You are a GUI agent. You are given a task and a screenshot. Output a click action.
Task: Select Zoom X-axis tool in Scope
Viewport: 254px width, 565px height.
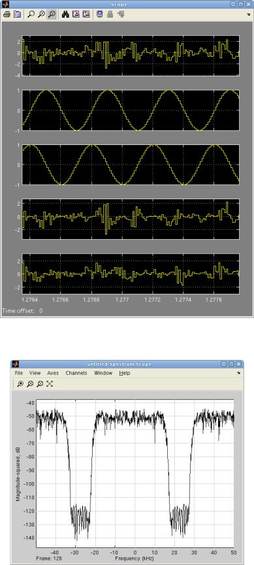point(41,14)
